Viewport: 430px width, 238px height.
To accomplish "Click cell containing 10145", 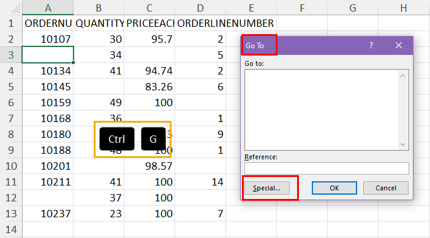I will 48,87.
